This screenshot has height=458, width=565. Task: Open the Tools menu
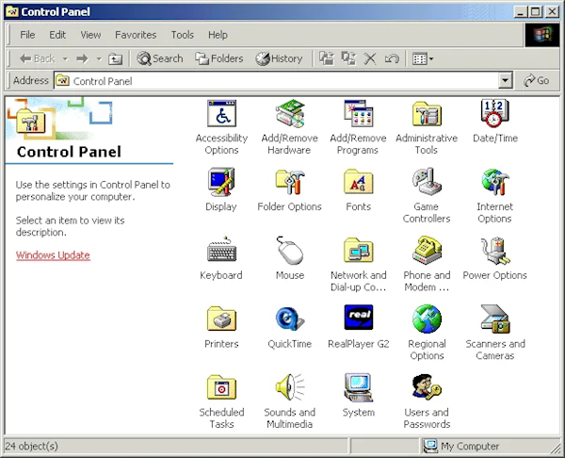pos(182,35)
